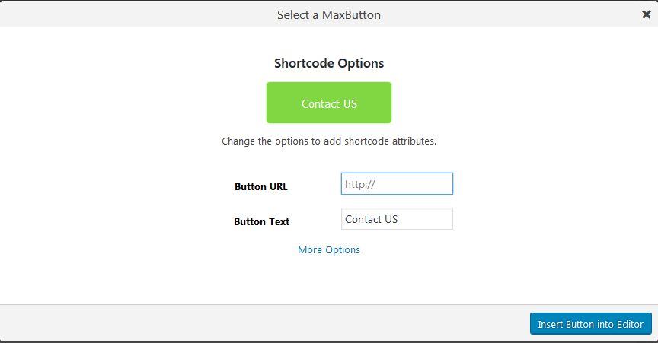
Task: Click 'Change the options' instruction line
Action: 329,141
